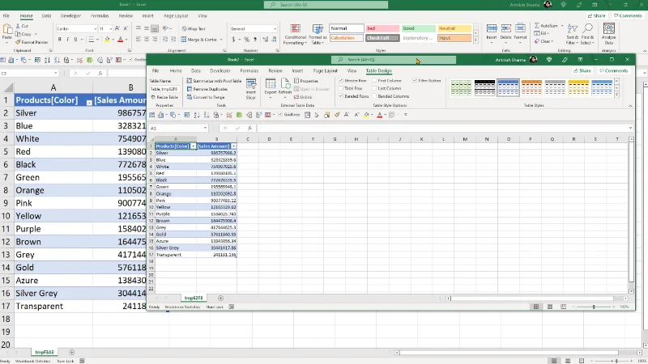
Task: Click Resize Table in Book2 ribbon
Action: (x=164, y=97)
